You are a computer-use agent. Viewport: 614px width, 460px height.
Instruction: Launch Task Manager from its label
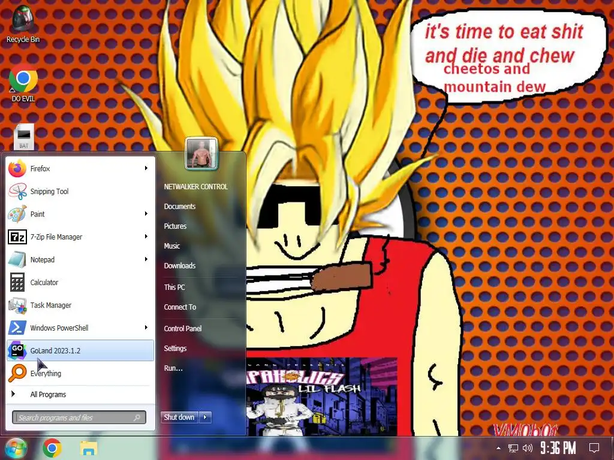51,305
